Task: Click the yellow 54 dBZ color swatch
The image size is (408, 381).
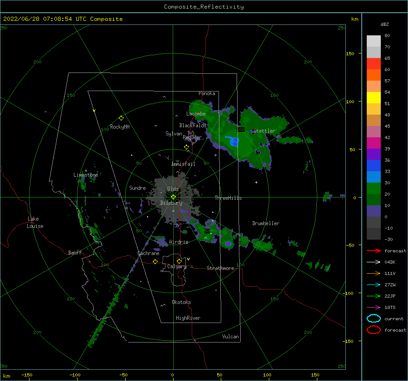Action: [x=374, y=97]
